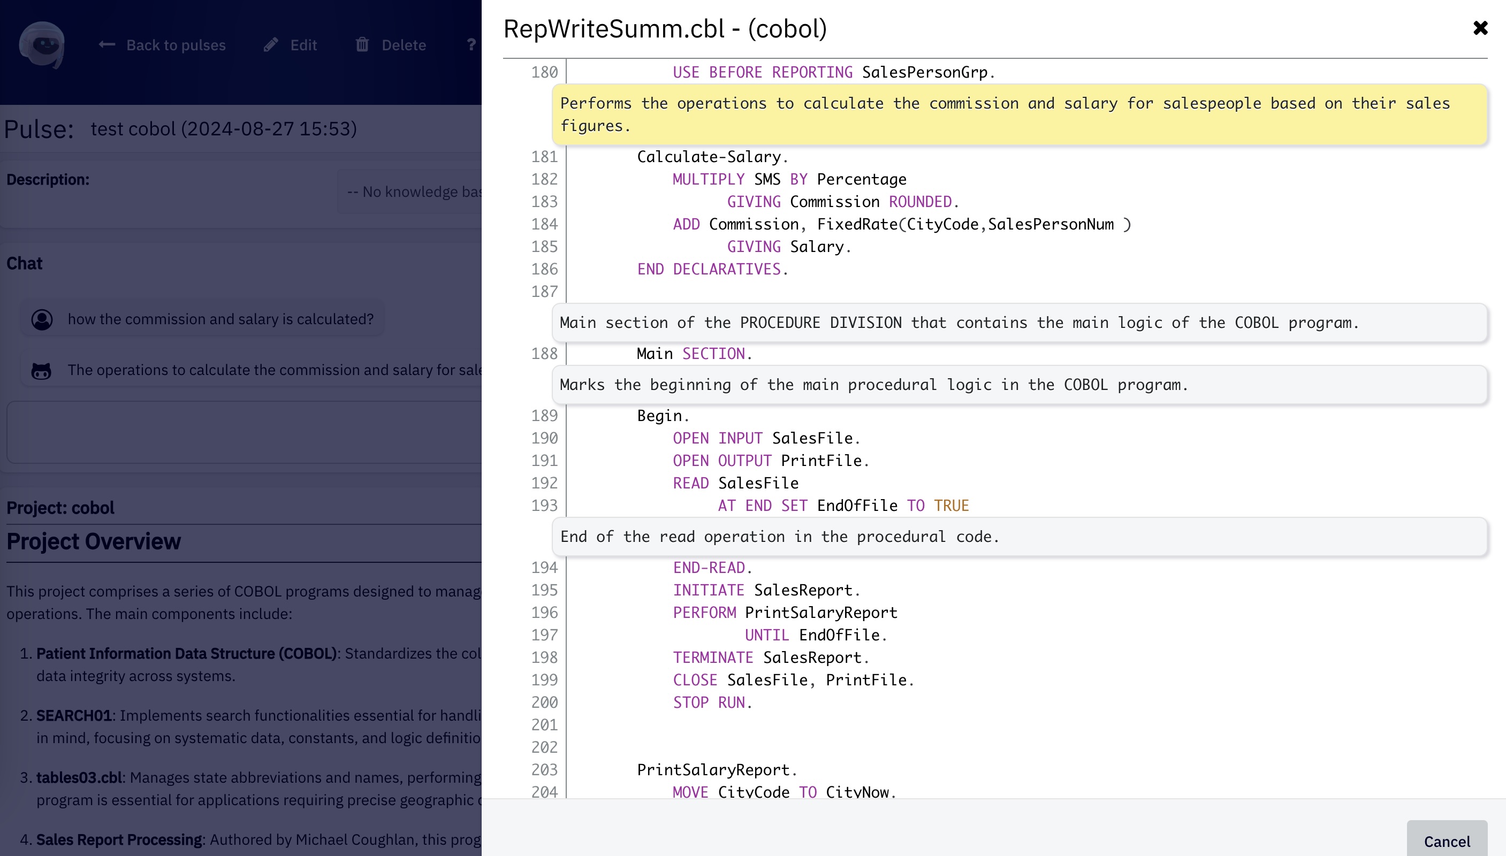Click 'tables03.cbl' list item
Screen dimensions: 1506x856
79,777
